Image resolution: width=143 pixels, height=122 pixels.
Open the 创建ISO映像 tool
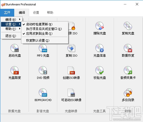tap(71, 73)
